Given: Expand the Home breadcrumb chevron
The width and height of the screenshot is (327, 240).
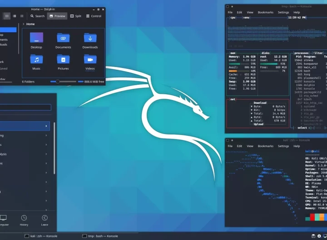Looking at the screenshot, I should pos(24,24).
